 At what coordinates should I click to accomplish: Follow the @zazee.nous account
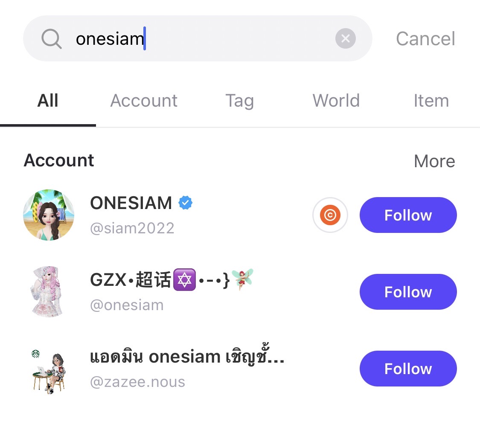408,369
